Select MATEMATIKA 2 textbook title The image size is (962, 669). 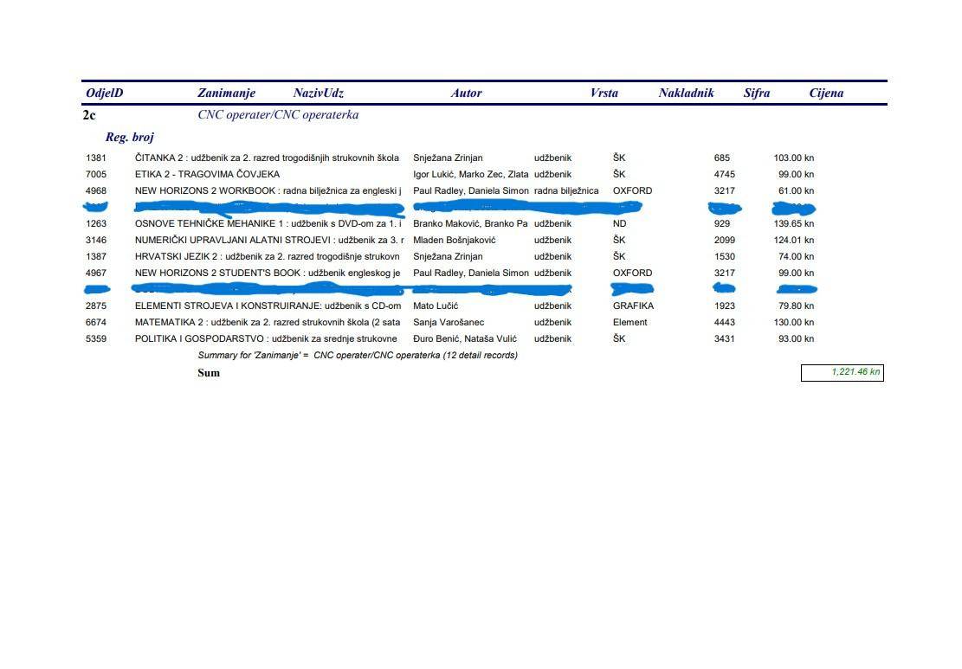coord(268,323)
